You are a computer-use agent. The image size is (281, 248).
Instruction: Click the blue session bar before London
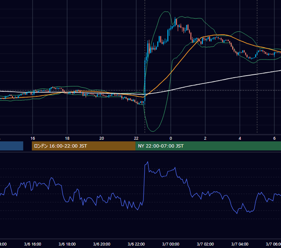click(x=12, y=146)
